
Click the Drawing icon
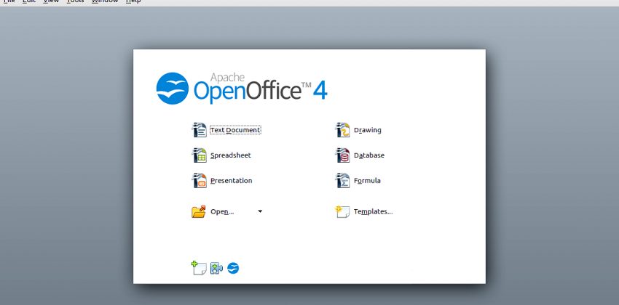pos(342,130)
